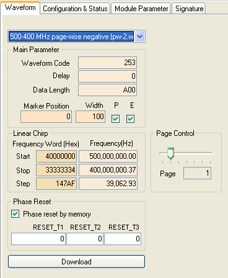This screenshot has width=228, height=278.
Task: Click the RESET_T1 input field
Action: point(38,239)
